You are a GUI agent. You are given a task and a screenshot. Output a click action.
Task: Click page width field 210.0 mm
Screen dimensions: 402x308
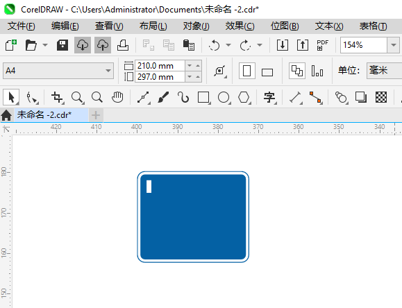point(160,66)
